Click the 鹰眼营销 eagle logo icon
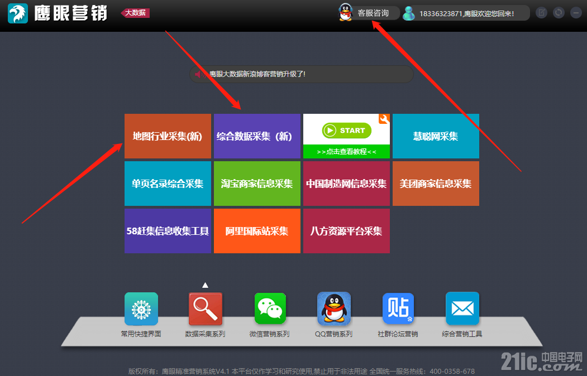Viewport: 587px width, 376px height. point(18,13)
